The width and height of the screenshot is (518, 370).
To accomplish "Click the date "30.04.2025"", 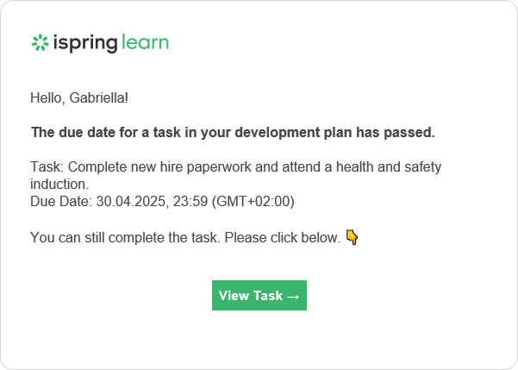I will click(132, 201).
